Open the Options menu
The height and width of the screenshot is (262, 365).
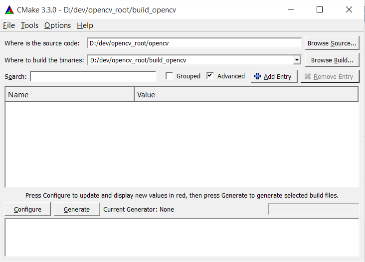(x=57, y=25)
